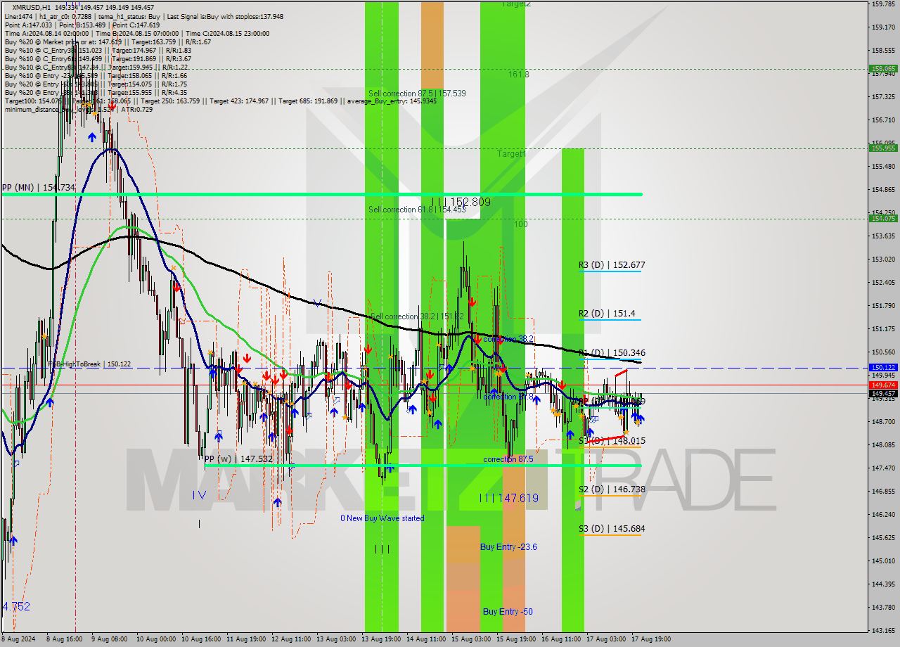Click the Point A:147.033 info line

tap(83, 25)
